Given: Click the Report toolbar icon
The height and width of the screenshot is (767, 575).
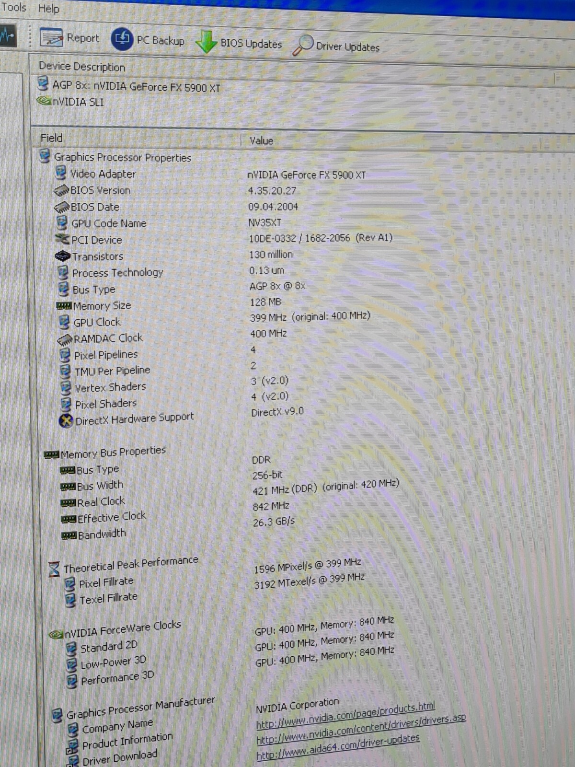Looking at the screenshot, I should [x=51, y=37].
